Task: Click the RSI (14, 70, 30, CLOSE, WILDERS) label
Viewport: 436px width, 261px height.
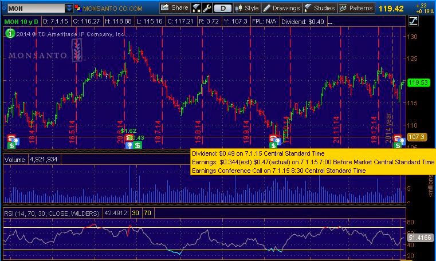Action: [x=52, y=213]
